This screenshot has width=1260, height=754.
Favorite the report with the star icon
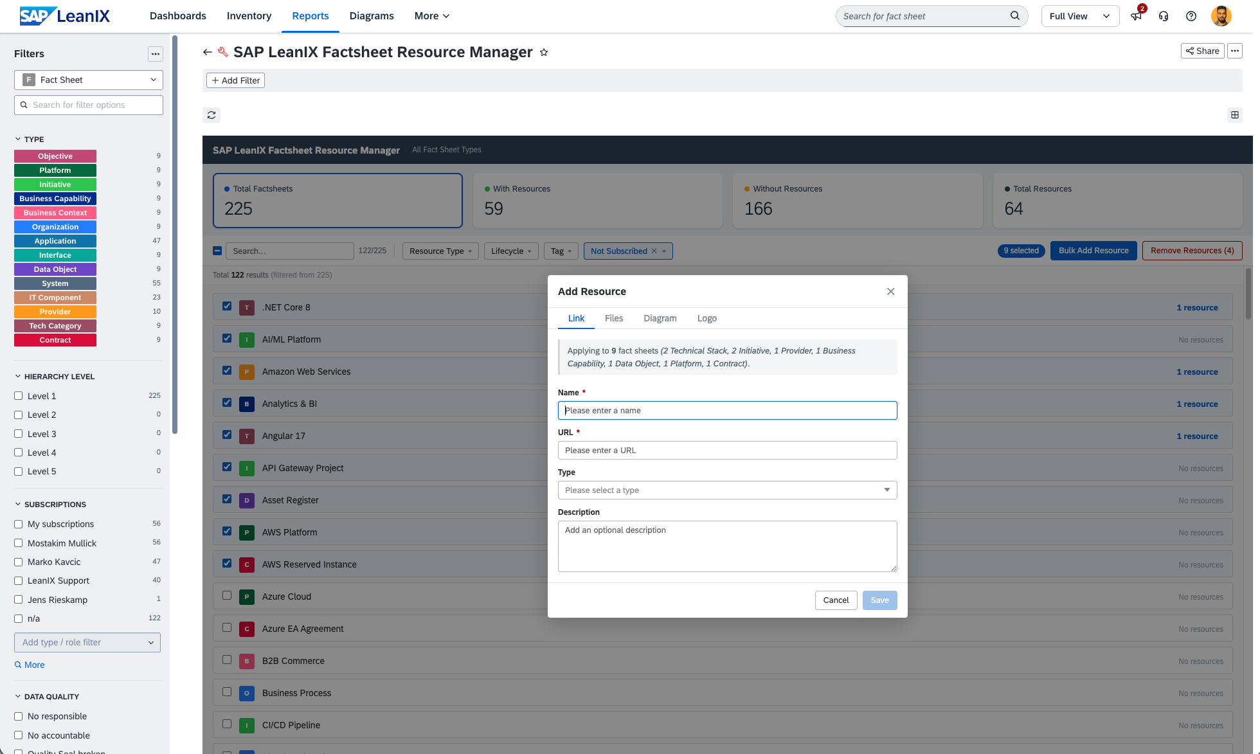click(x=544, y=52)
